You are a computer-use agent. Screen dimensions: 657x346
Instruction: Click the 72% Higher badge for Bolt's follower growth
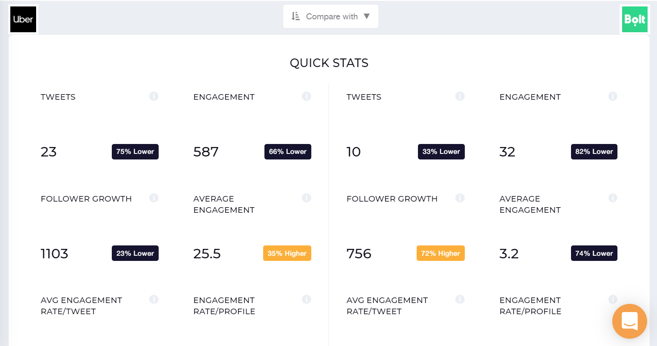[x=440, y=253]
